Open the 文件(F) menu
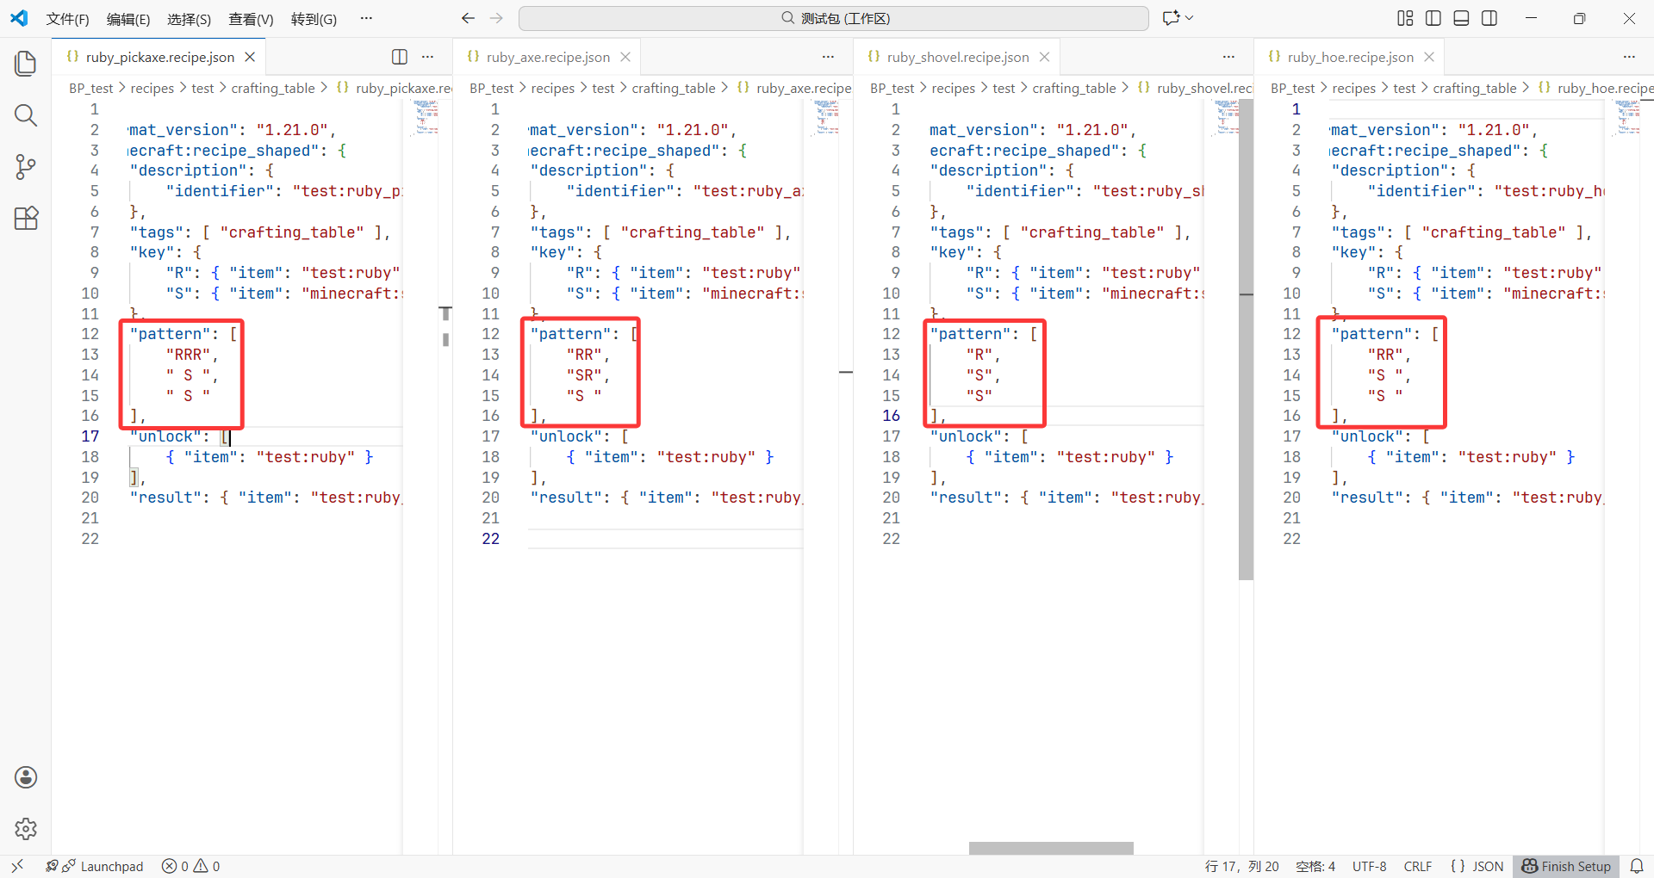The height and width of the screenshot is (878, 1654). tap(67, 19)
